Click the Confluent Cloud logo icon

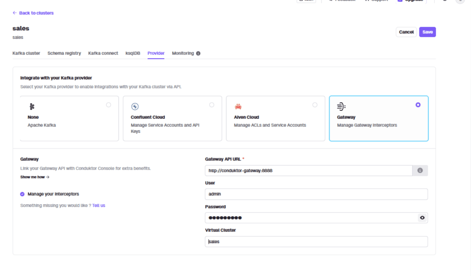[135, 106]
